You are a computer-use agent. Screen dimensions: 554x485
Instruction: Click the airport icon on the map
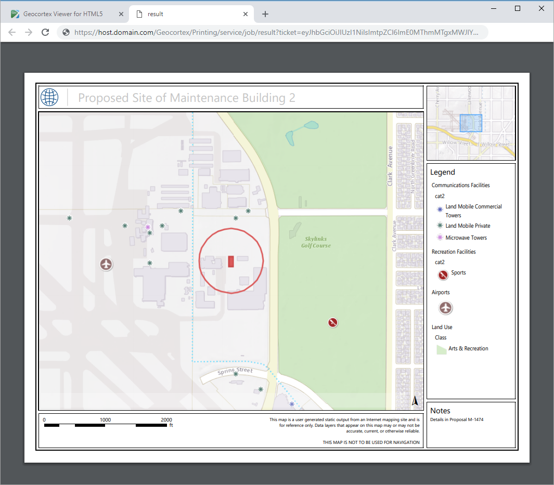[x=106, y=264]
